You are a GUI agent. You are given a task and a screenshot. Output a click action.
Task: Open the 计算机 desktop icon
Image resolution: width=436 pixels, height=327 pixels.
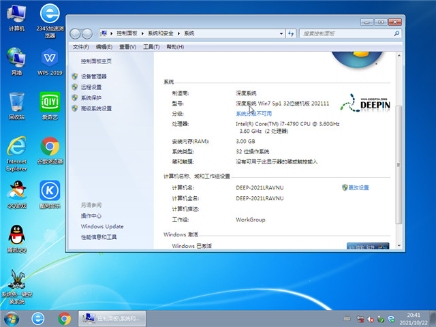(x=16, y=18)
